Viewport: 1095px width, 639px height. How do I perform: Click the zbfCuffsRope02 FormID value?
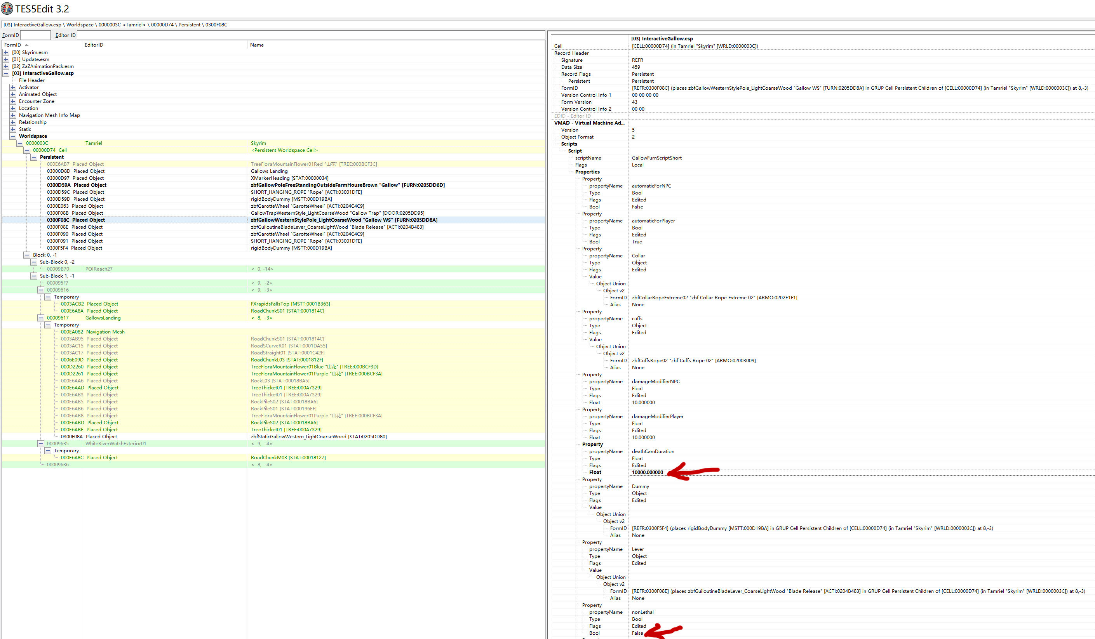click(x=693, y=361)
